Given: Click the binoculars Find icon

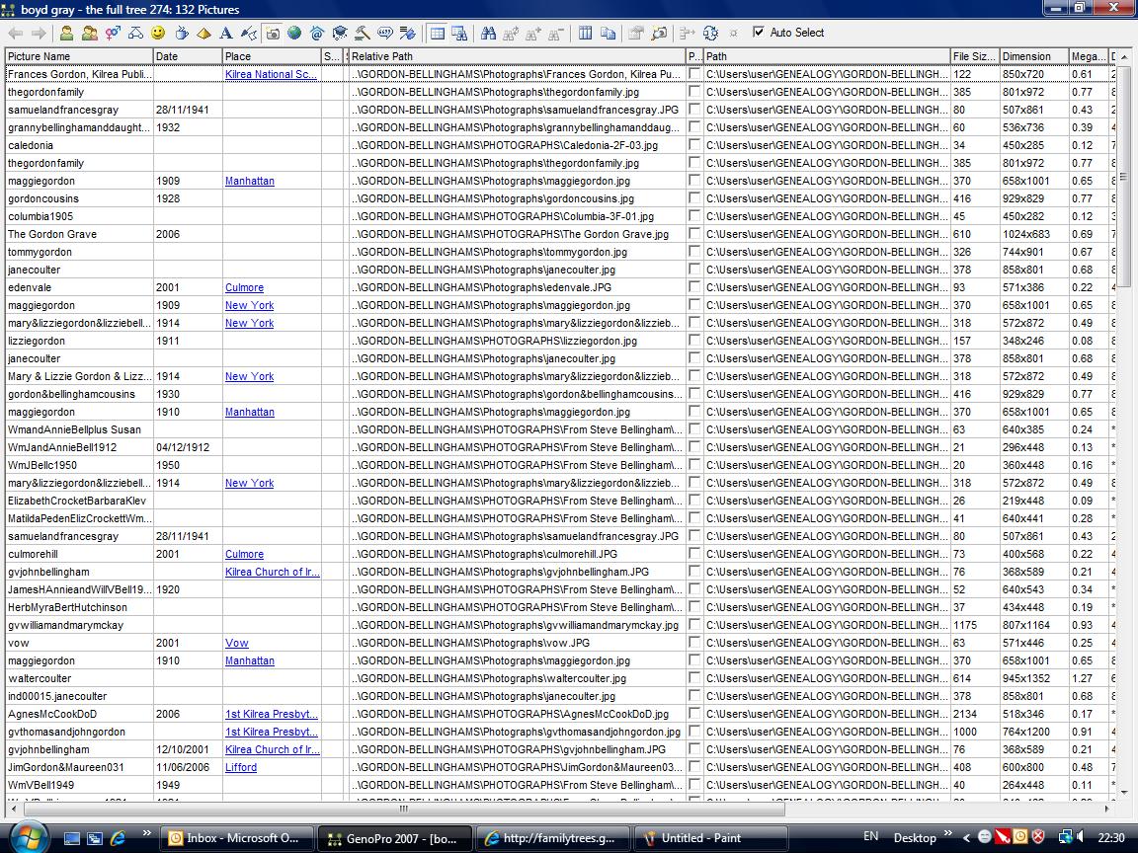Looking at the screenshot, I should pos(488,34).
